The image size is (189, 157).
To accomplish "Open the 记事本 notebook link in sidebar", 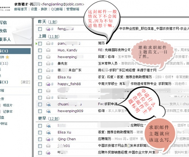I will point(8,111).
